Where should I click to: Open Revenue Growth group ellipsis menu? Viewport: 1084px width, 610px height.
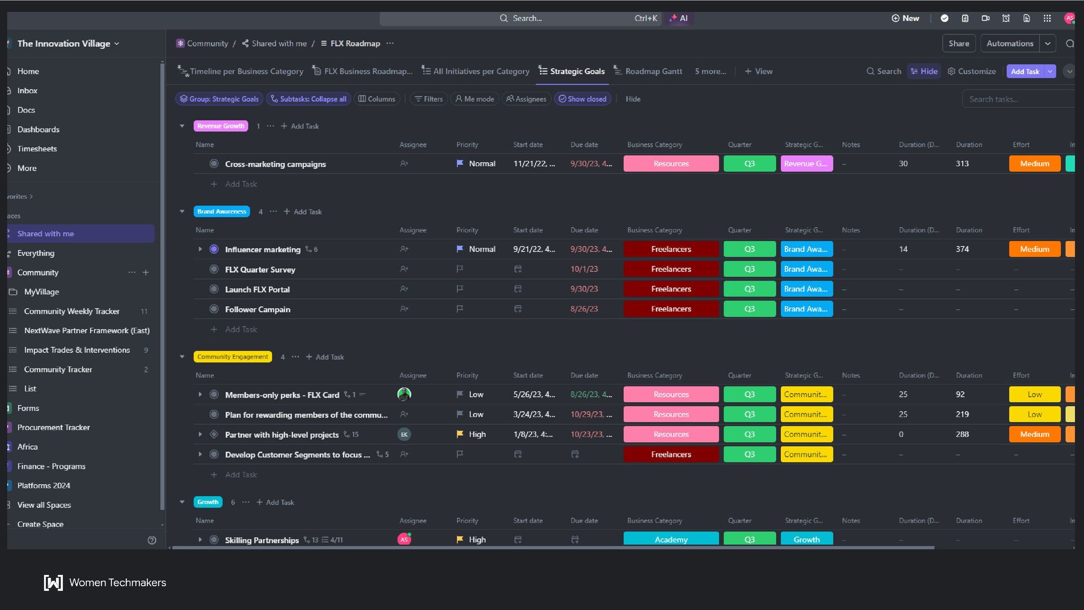tap(270, 126)
